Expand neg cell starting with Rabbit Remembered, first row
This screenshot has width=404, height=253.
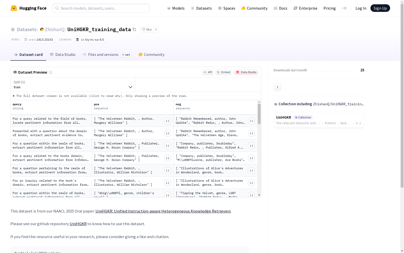click(x=251, y=121)
